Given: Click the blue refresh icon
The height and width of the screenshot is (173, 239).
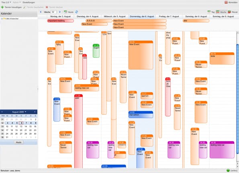Looking at the screenshot, I should pyautogui.click(x=76, y=12).
